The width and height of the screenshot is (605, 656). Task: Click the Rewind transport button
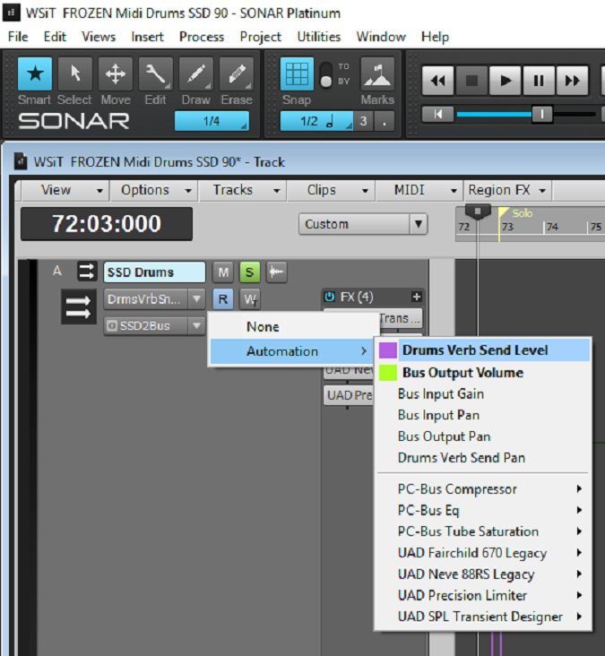tap(437, 81)
